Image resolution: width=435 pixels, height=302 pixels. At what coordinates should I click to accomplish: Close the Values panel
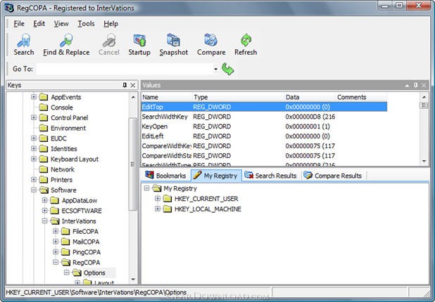425,85
